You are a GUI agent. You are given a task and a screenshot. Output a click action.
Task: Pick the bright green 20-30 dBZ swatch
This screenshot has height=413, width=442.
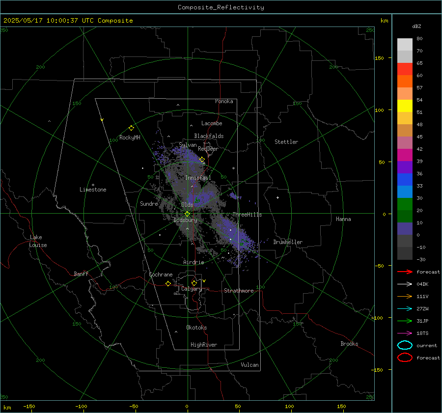(x=405, y=204)
